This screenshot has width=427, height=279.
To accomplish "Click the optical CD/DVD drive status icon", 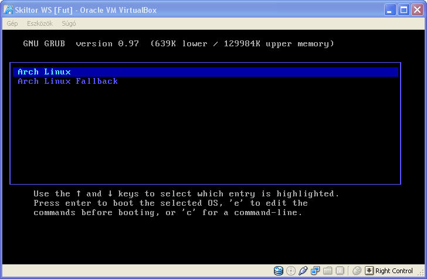I will point(291,271).
